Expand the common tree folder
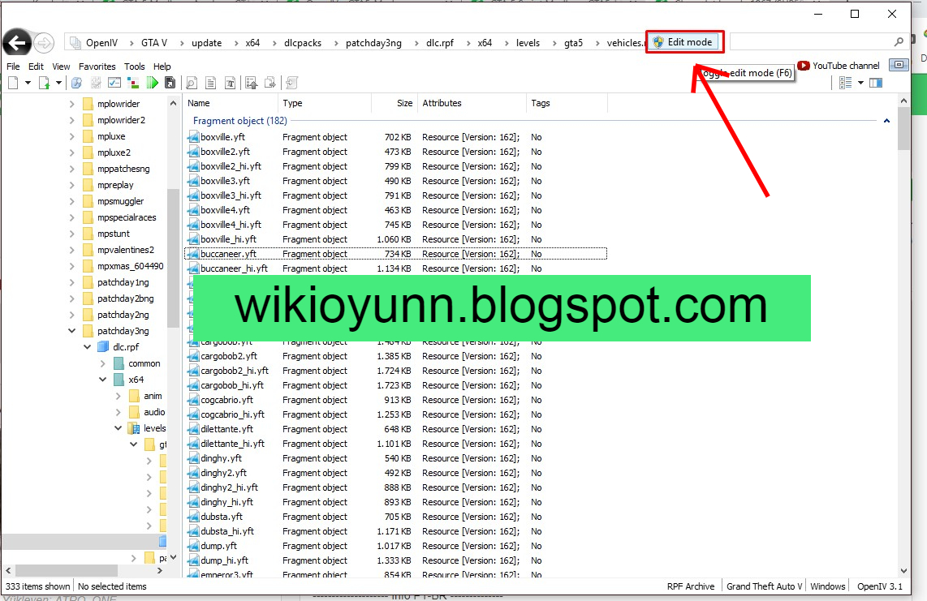The width and height of the screenshot is (927, 601). pyautogui.click(x=103, y=363)
